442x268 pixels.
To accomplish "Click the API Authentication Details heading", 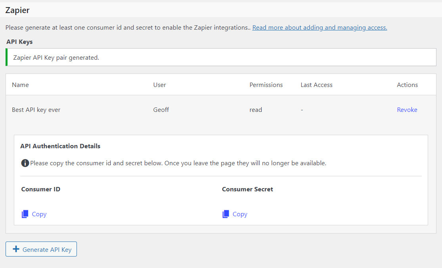I will (60, 146).
